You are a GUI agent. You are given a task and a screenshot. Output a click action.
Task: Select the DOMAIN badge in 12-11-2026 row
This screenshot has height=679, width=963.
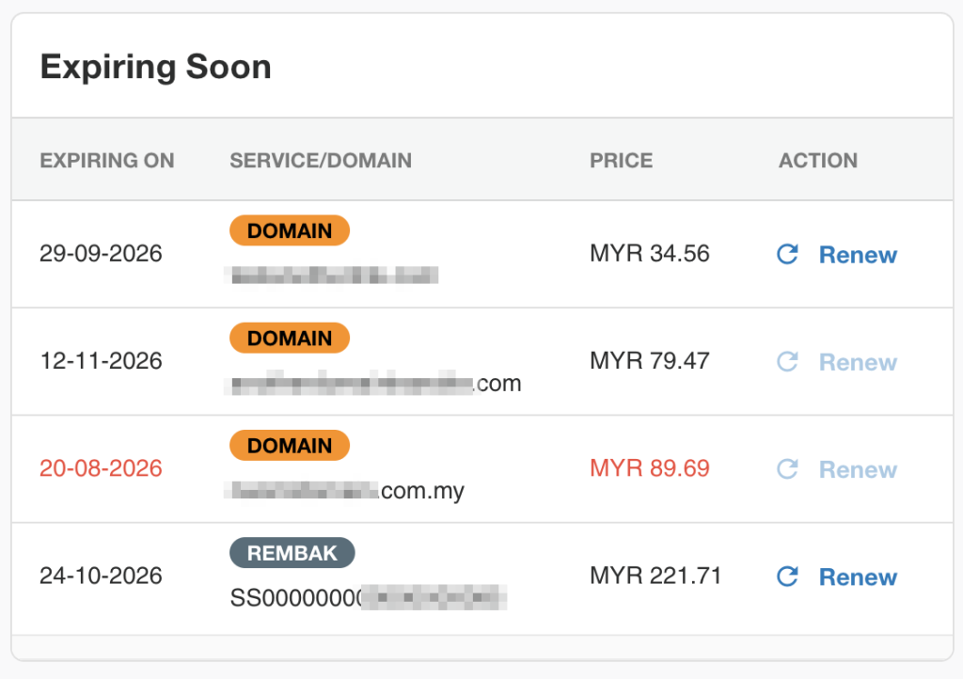pos(290,339)
